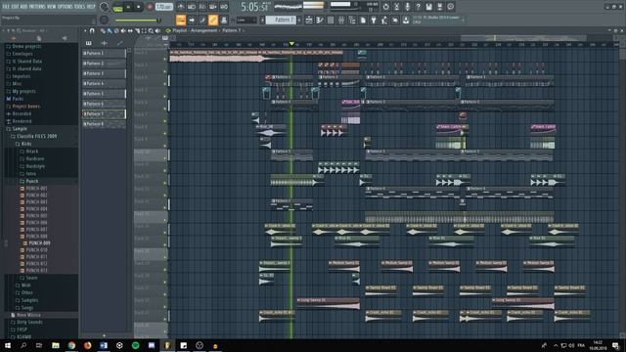Screen dimensions: 626x352
Task: Open the ADD menu
Action: pos(23,7)
